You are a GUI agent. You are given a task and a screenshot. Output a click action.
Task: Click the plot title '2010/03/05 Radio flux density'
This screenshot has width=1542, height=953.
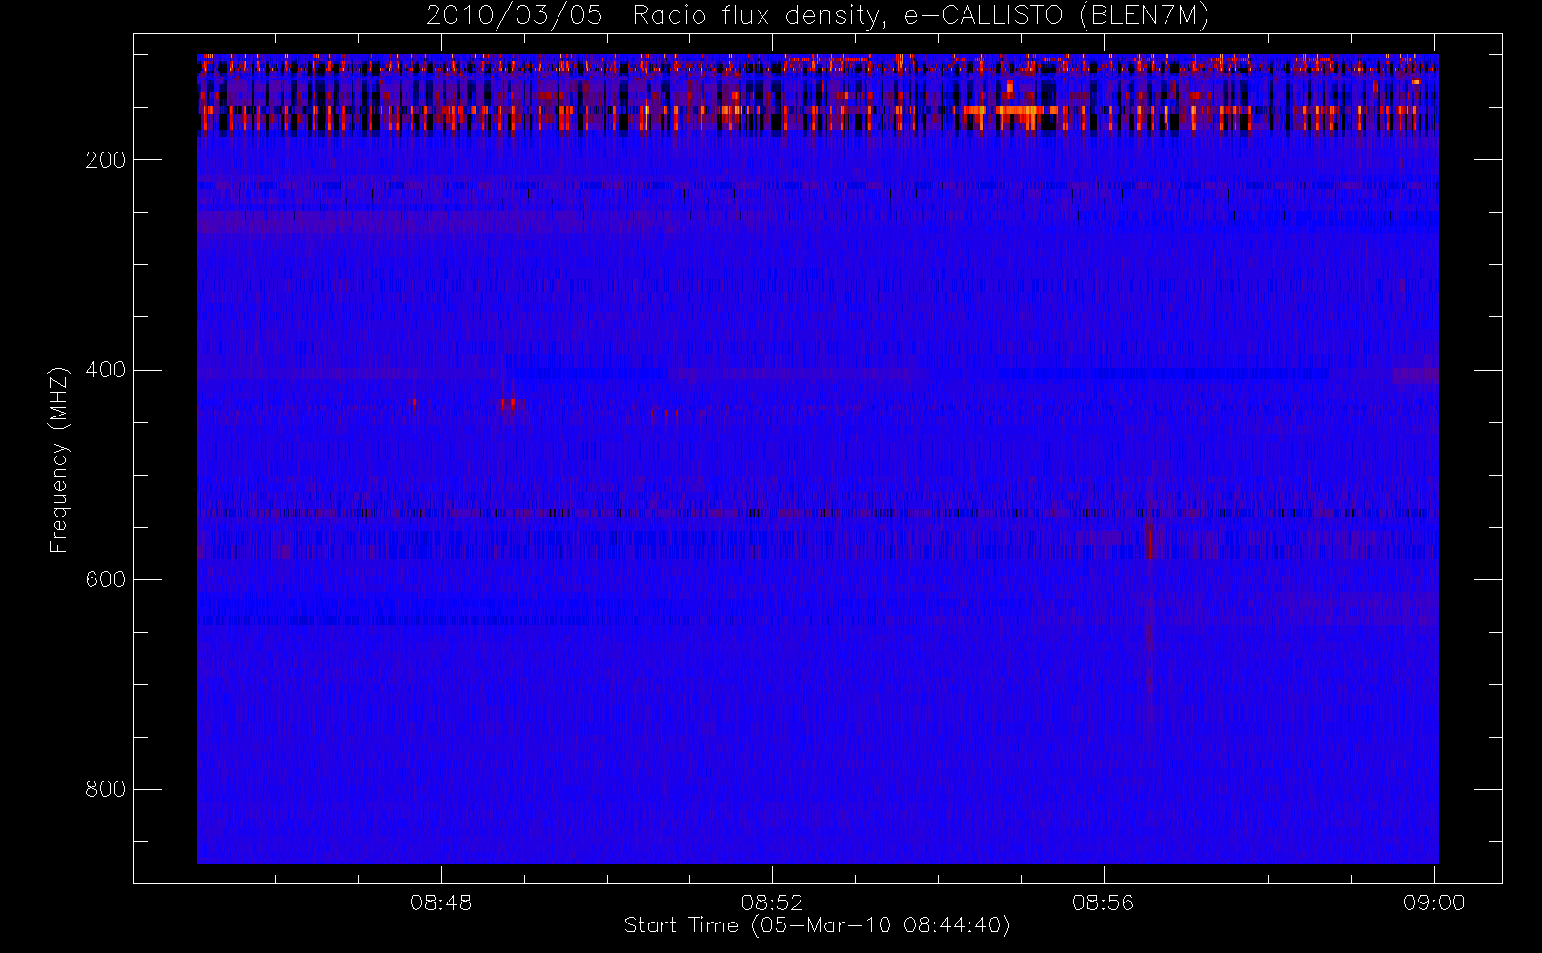pos(817,16)
